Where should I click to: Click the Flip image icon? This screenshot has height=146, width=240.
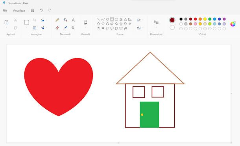[43, 28]
